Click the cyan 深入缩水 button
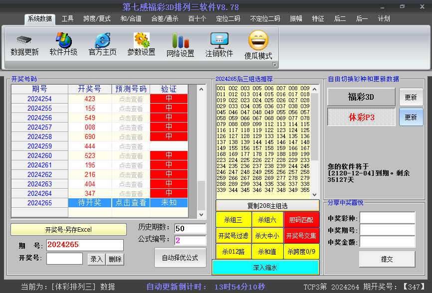The width and height of the screenshot is (432, 293). pos(265,268)
